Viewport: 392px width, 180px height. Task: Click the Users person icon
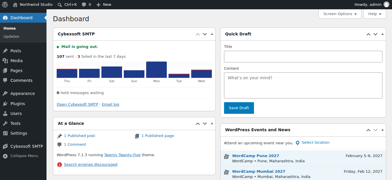[5, 114]
